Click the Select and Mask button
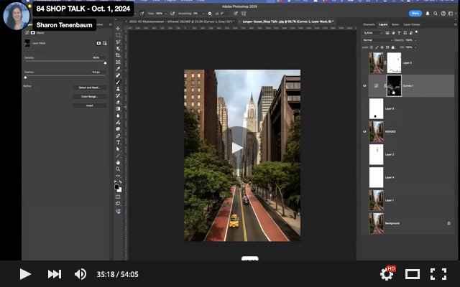 coord(89,88)
